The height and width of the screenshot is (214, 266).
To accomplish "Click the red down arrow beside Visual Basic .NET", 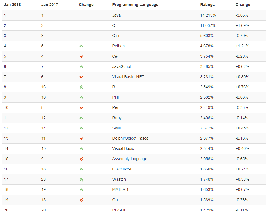I will click(81, 77).
